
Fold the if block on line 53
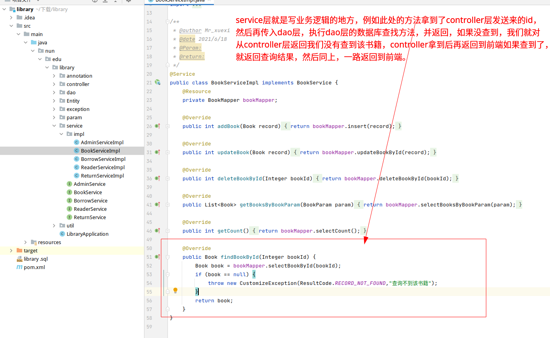pyautogui.click(x=167, y=274)
